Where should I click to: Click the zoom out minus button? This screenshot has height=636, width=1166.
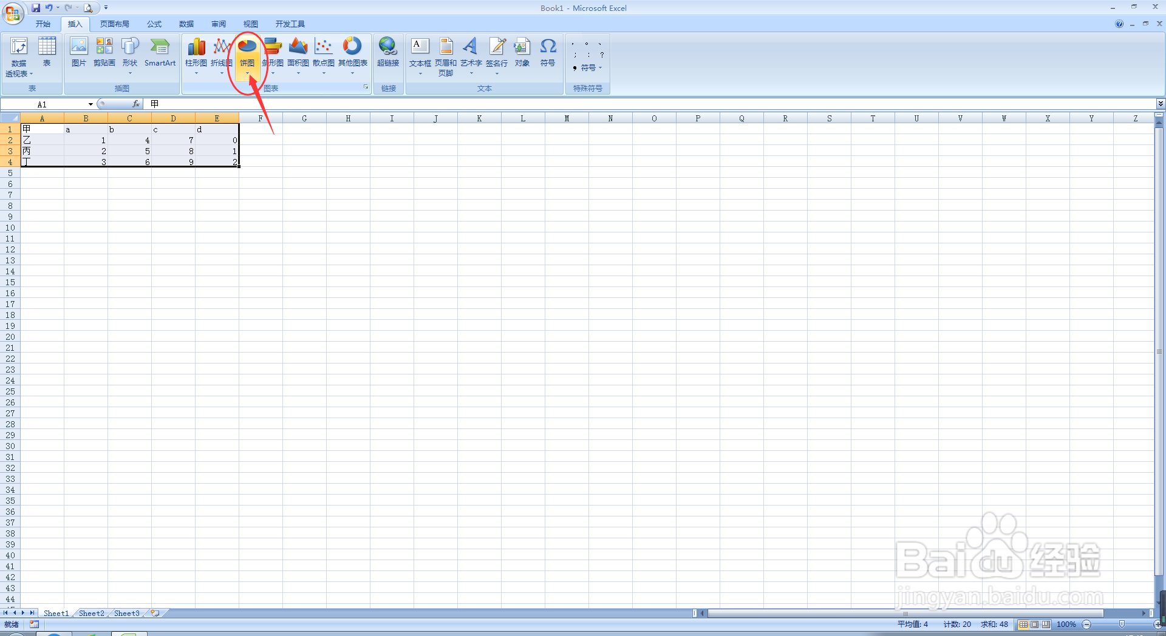[1087, 624]
